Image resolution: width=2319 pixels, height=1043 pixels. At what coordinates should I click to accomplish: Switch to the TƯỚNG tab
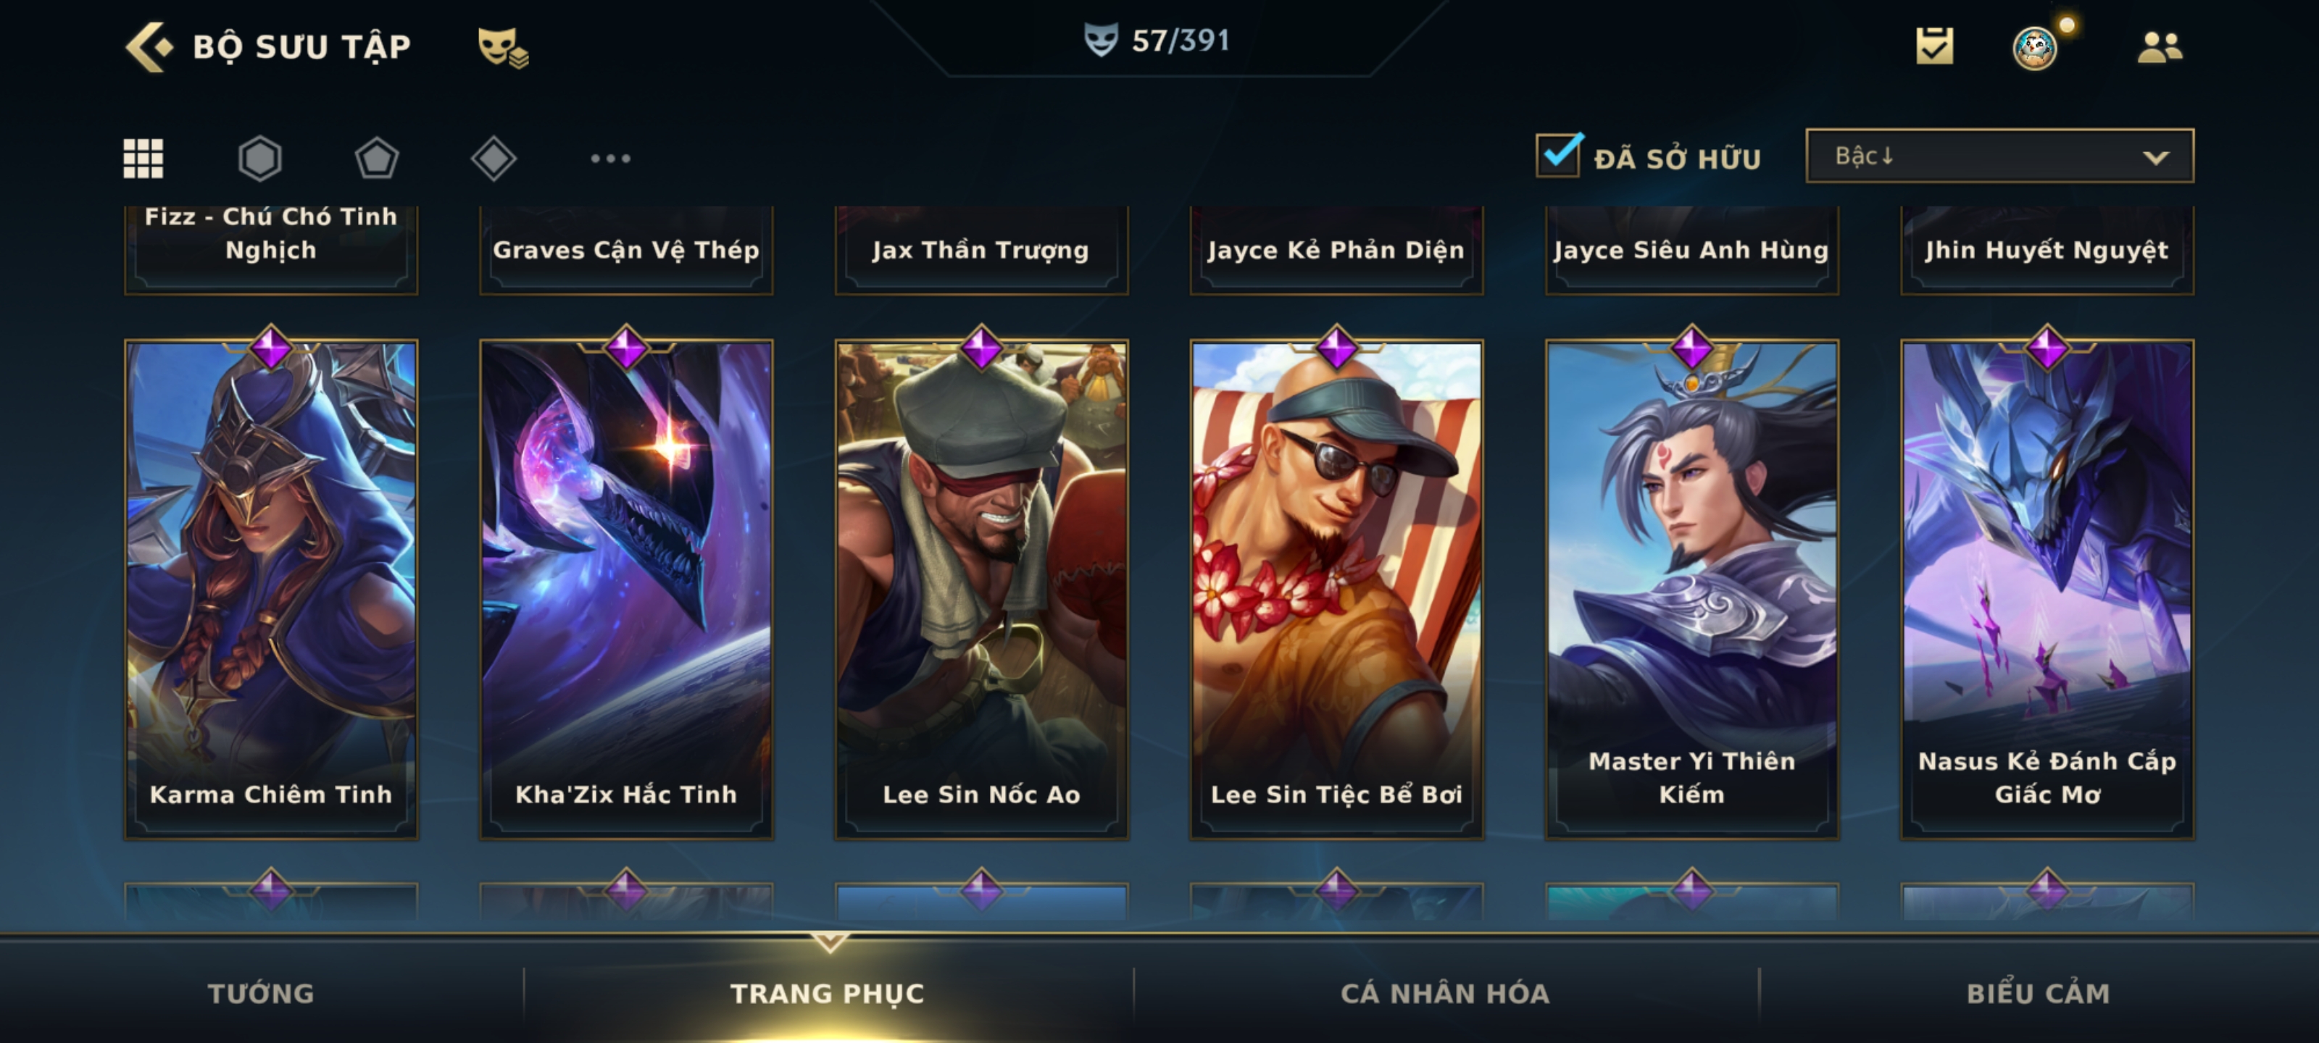pyautogui.click(x=261, y=992)
